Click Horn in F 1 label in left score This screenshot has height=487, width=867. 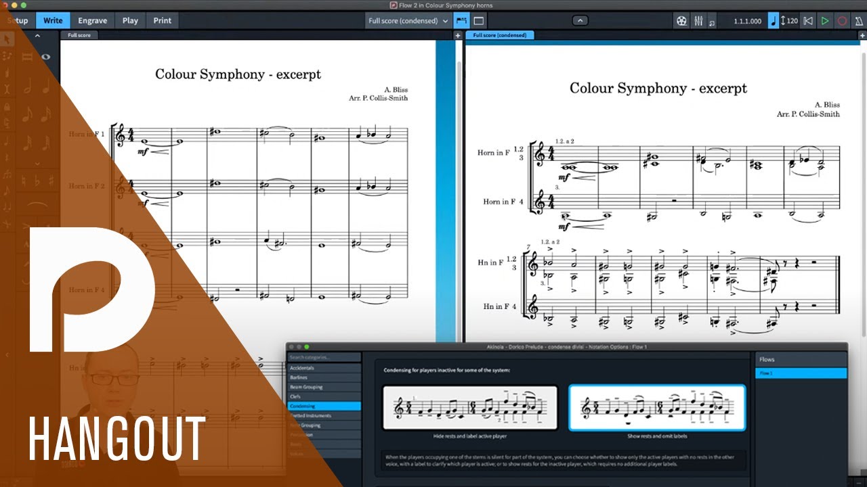[87, 134]
